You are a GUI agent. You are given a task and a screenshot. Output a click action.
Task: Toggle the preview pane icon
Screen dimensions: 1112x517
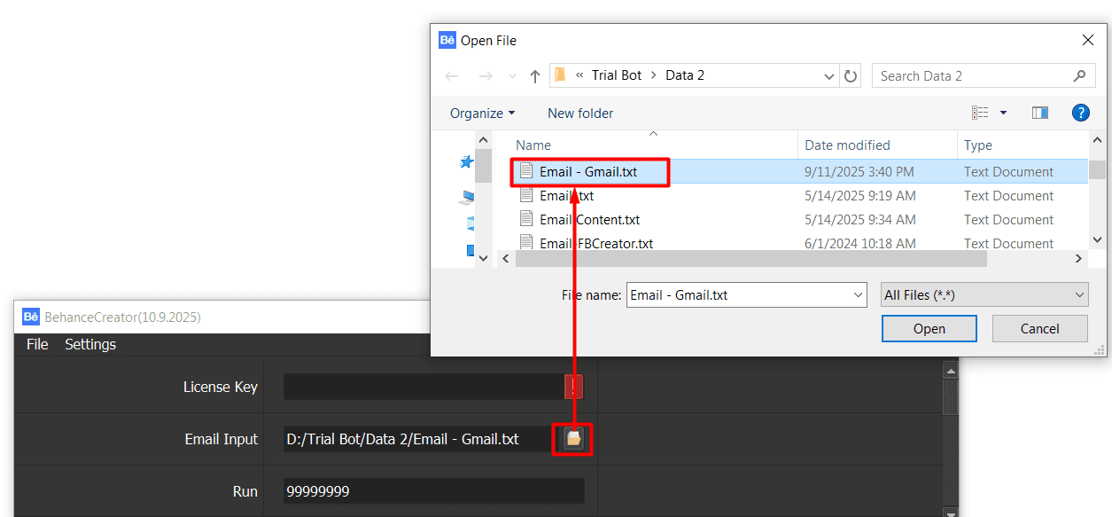click(x=1040, y=113)
